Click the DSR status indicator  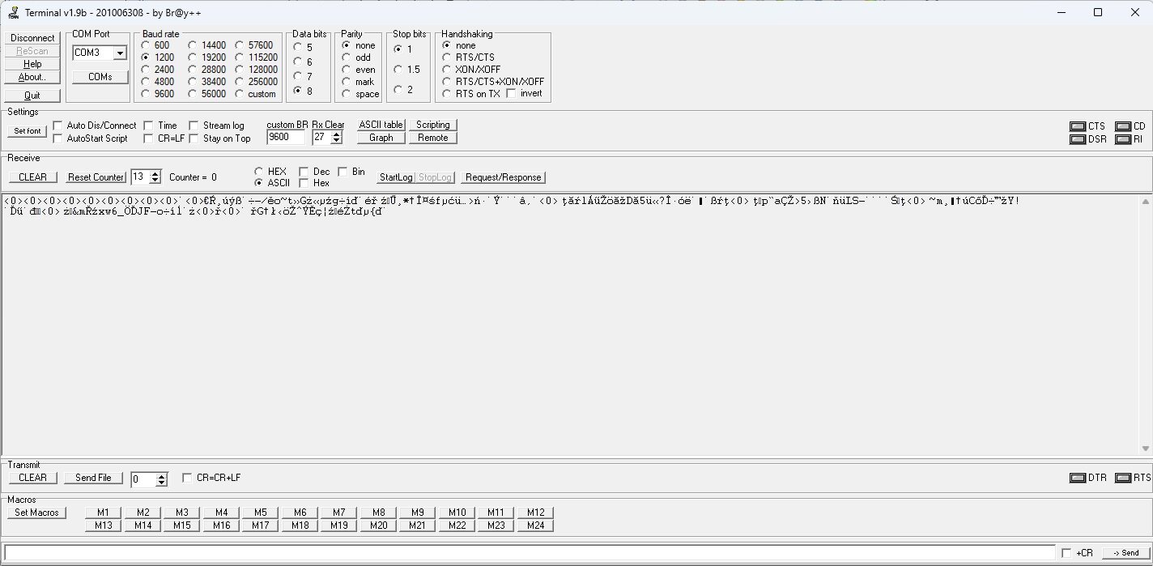click(1077, 139)
